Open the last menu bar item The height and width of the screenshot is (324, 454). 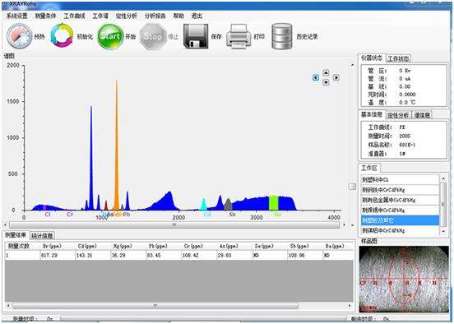197,16
